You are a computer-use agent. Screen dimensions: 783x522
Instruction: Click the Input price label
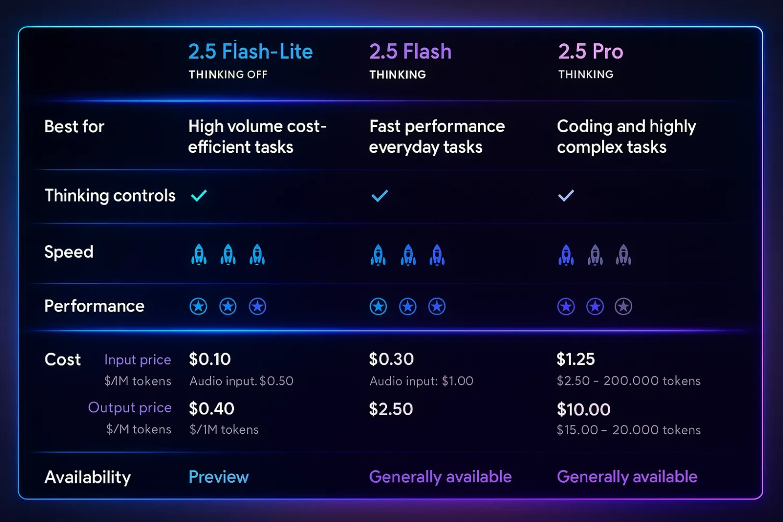137,360
